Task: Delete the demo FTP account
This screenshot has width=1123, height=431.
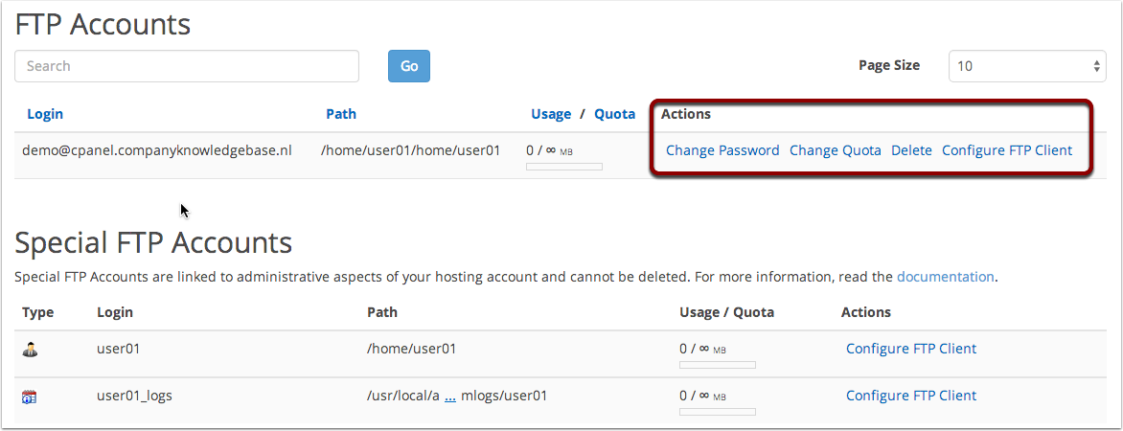Action: pos(911,150)
